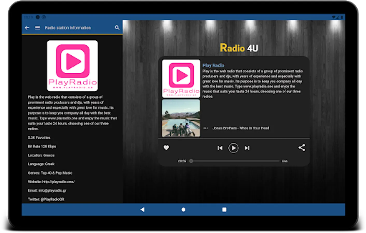
Task: Tap the back arrow in the header
Action: click(27, 28)
